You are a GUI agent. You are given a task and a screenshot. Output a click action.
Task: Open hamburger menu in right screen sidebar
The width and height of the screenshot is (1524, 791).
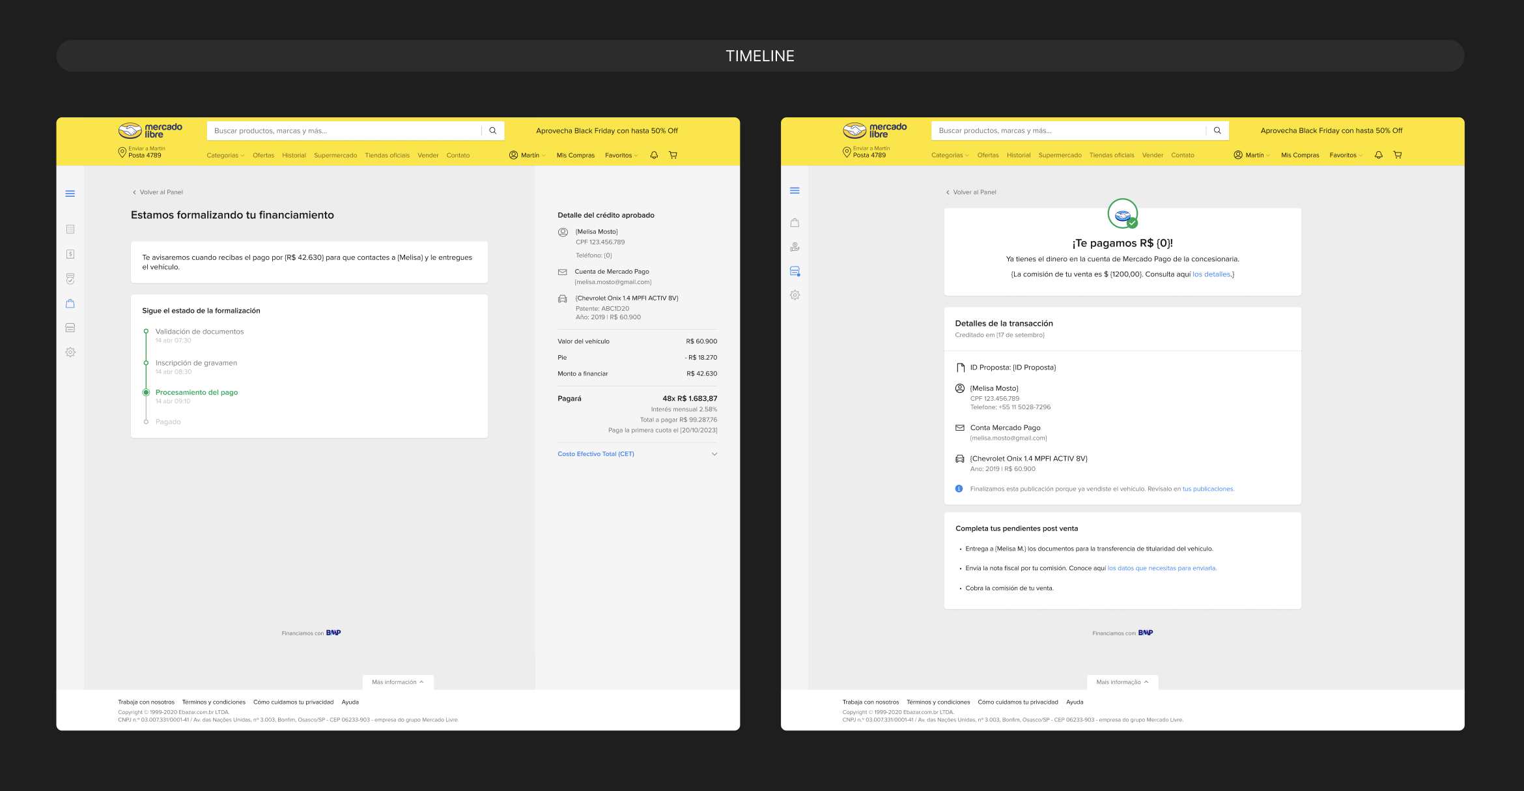click(x=795, y=191)
